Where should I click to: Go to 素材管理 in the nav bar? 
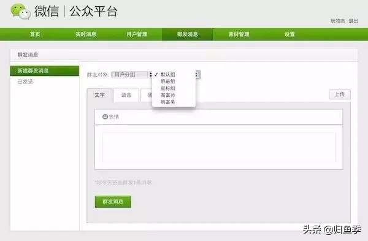pos(239,34)
